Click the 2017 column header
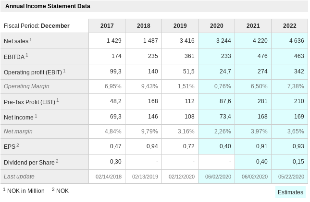 click(107, 26)
